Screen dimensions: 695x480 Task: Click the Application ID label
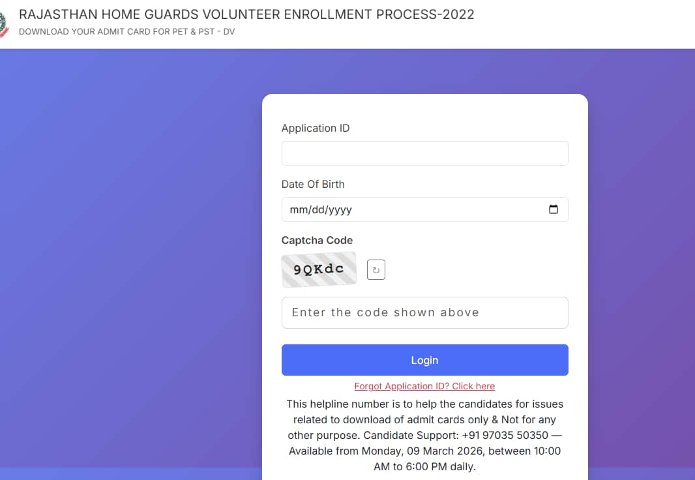click(x=316, y=128)
